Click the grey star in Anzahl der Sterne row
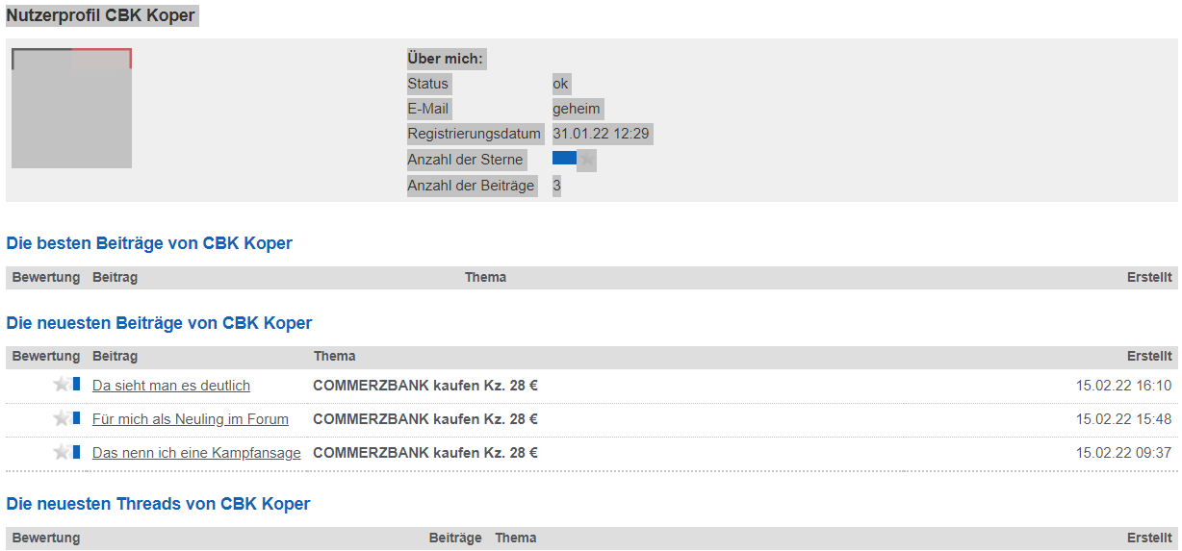Screen dimensions: 1182x551 pos(586,160)
